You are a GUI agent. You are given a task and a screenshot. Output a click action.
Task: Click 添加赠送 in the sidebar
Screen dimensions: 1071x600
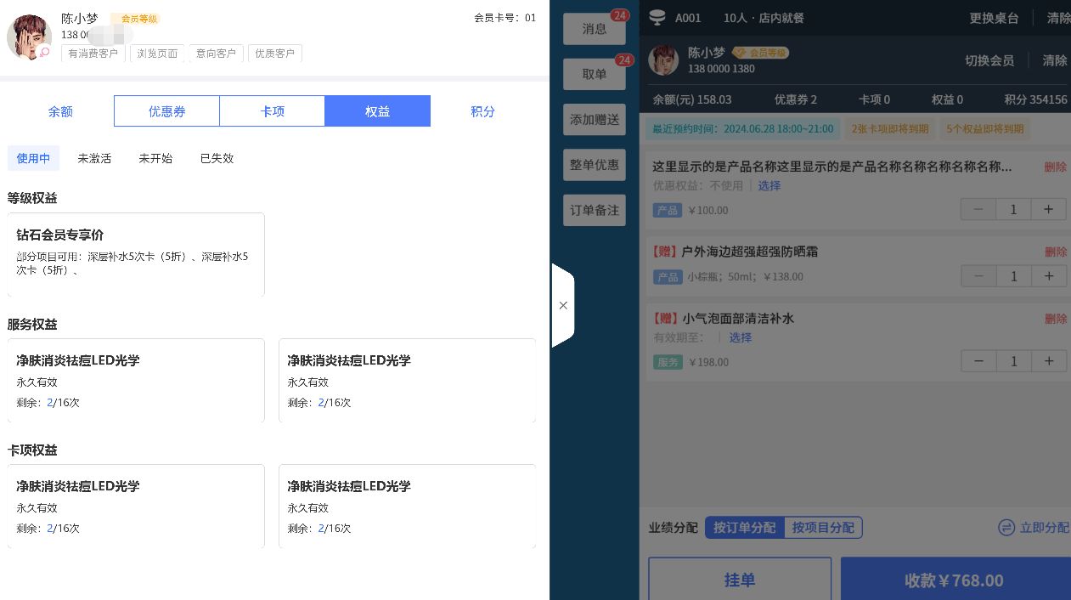pyautogui.click(x=595, y=120)
